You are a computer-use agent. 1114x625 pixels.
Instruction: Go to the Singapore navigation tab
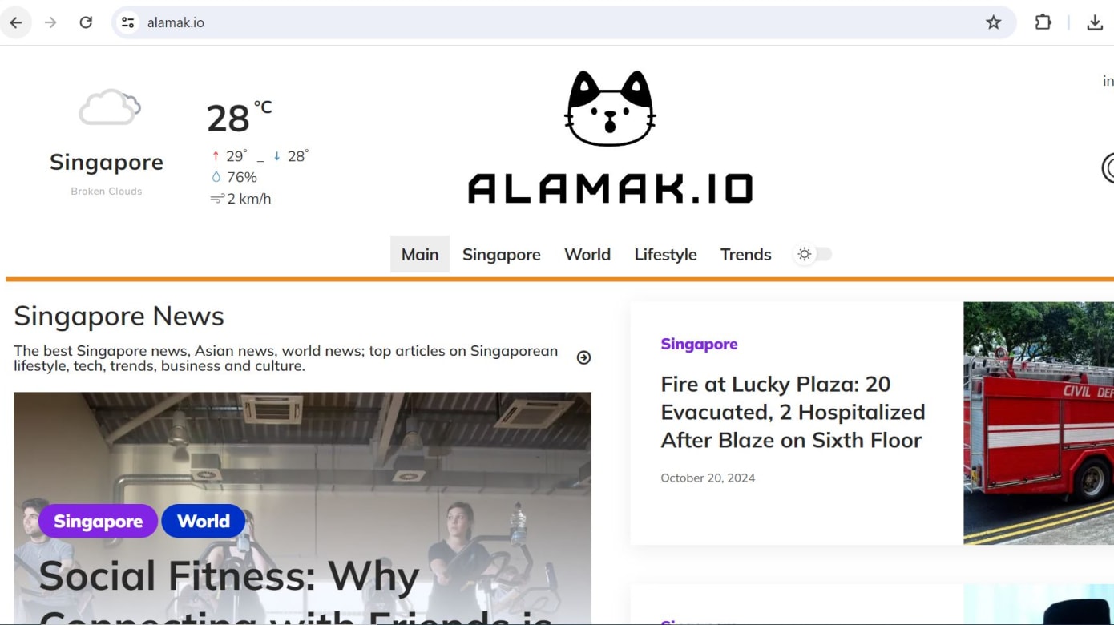pyautogui.click(x=502, y=254)
